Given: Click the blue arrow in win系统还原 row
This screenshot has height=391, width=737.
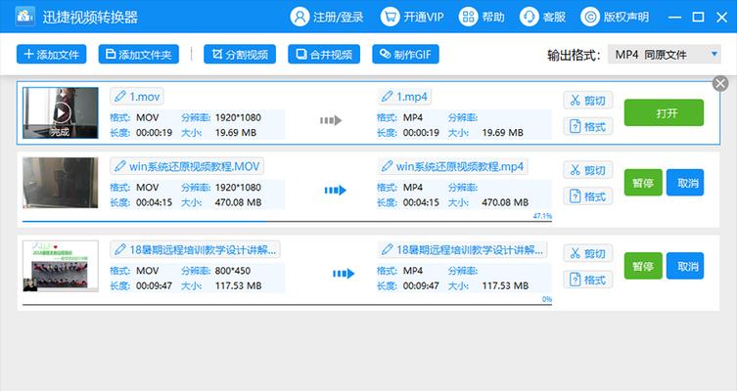Looking at the screenshot, I should pyautogui.click(x=335, y=190).
